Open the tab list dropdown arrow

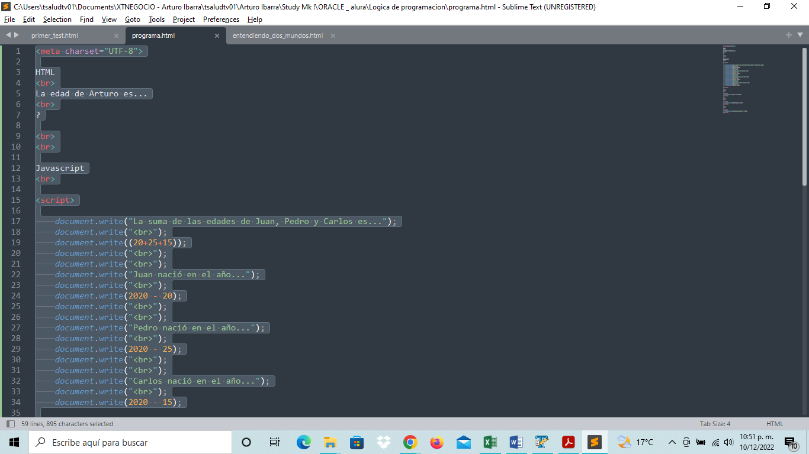tap(799, 35)
